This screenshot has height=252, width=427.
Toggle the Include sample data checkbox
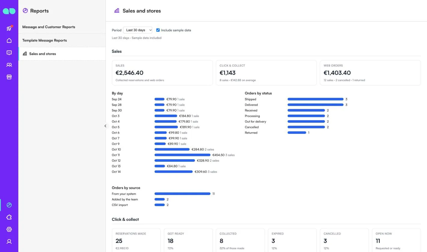pyautogui.click(x=158, y=30)
